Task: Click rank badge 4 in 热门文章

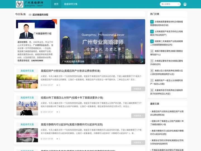Action: 152,51
